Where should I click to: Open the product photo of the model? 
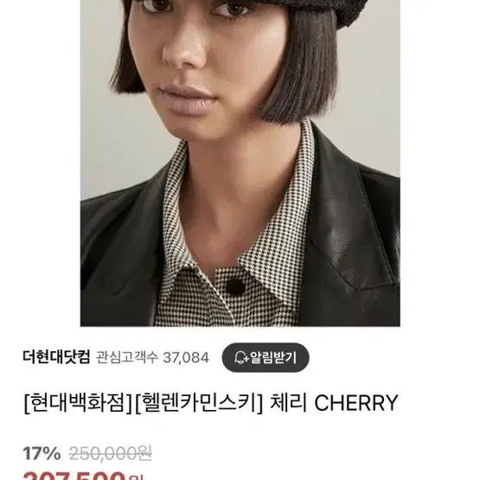coord(240,163)
